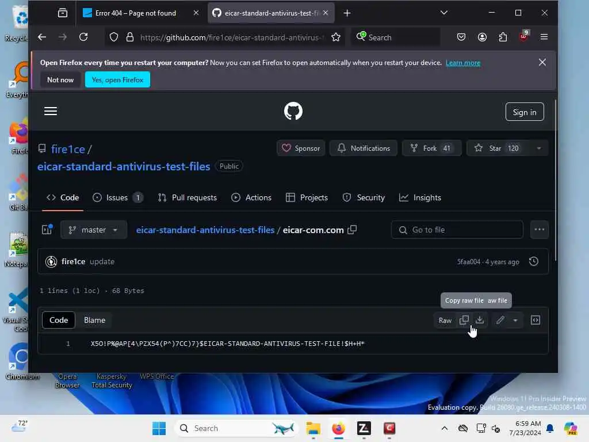Screen dimensions: 589x442
Task: Expand the file tree side panel
Action: [x=47, y=229]
